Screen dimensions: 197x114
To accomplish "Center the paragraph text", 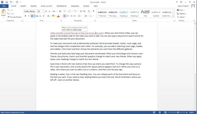I will 68,16.
